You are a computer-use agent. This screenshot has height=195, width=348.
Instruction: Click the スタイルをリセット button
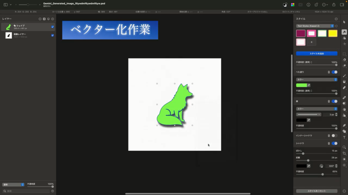coord(316,191)
